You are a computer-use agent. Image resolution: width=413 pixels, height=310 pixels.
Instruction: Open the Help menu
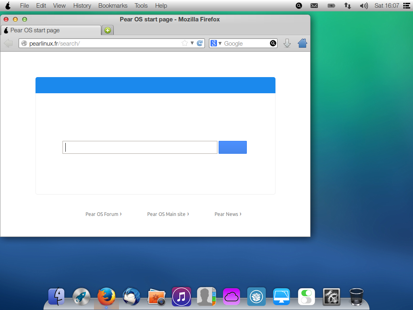[161, 6]
